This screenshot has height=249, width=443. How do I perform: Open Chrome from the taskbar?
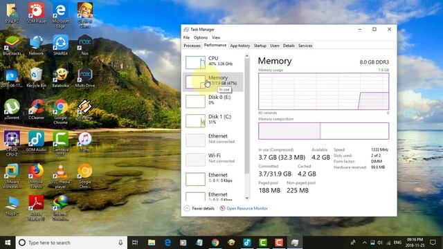pyautogui.click(x=215, y=243)
